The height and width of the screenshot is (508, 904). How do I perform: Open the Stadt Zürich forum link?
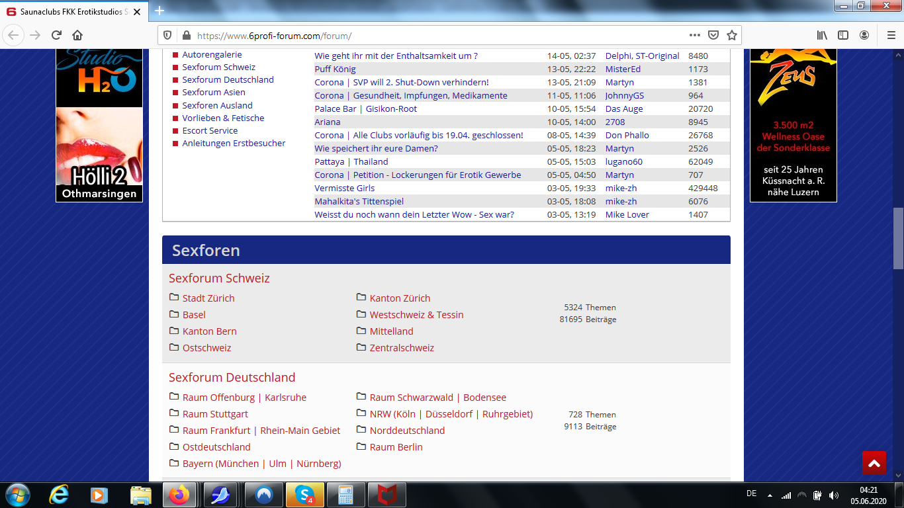(208, 298)
